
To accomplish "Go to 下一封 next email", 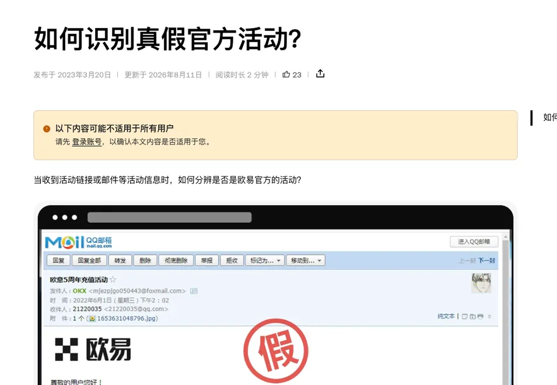I will [x=486, y=260].
